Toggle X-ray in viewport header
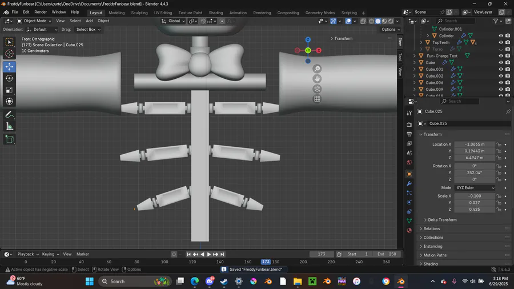The image size is (514, 289). [363, 21]
